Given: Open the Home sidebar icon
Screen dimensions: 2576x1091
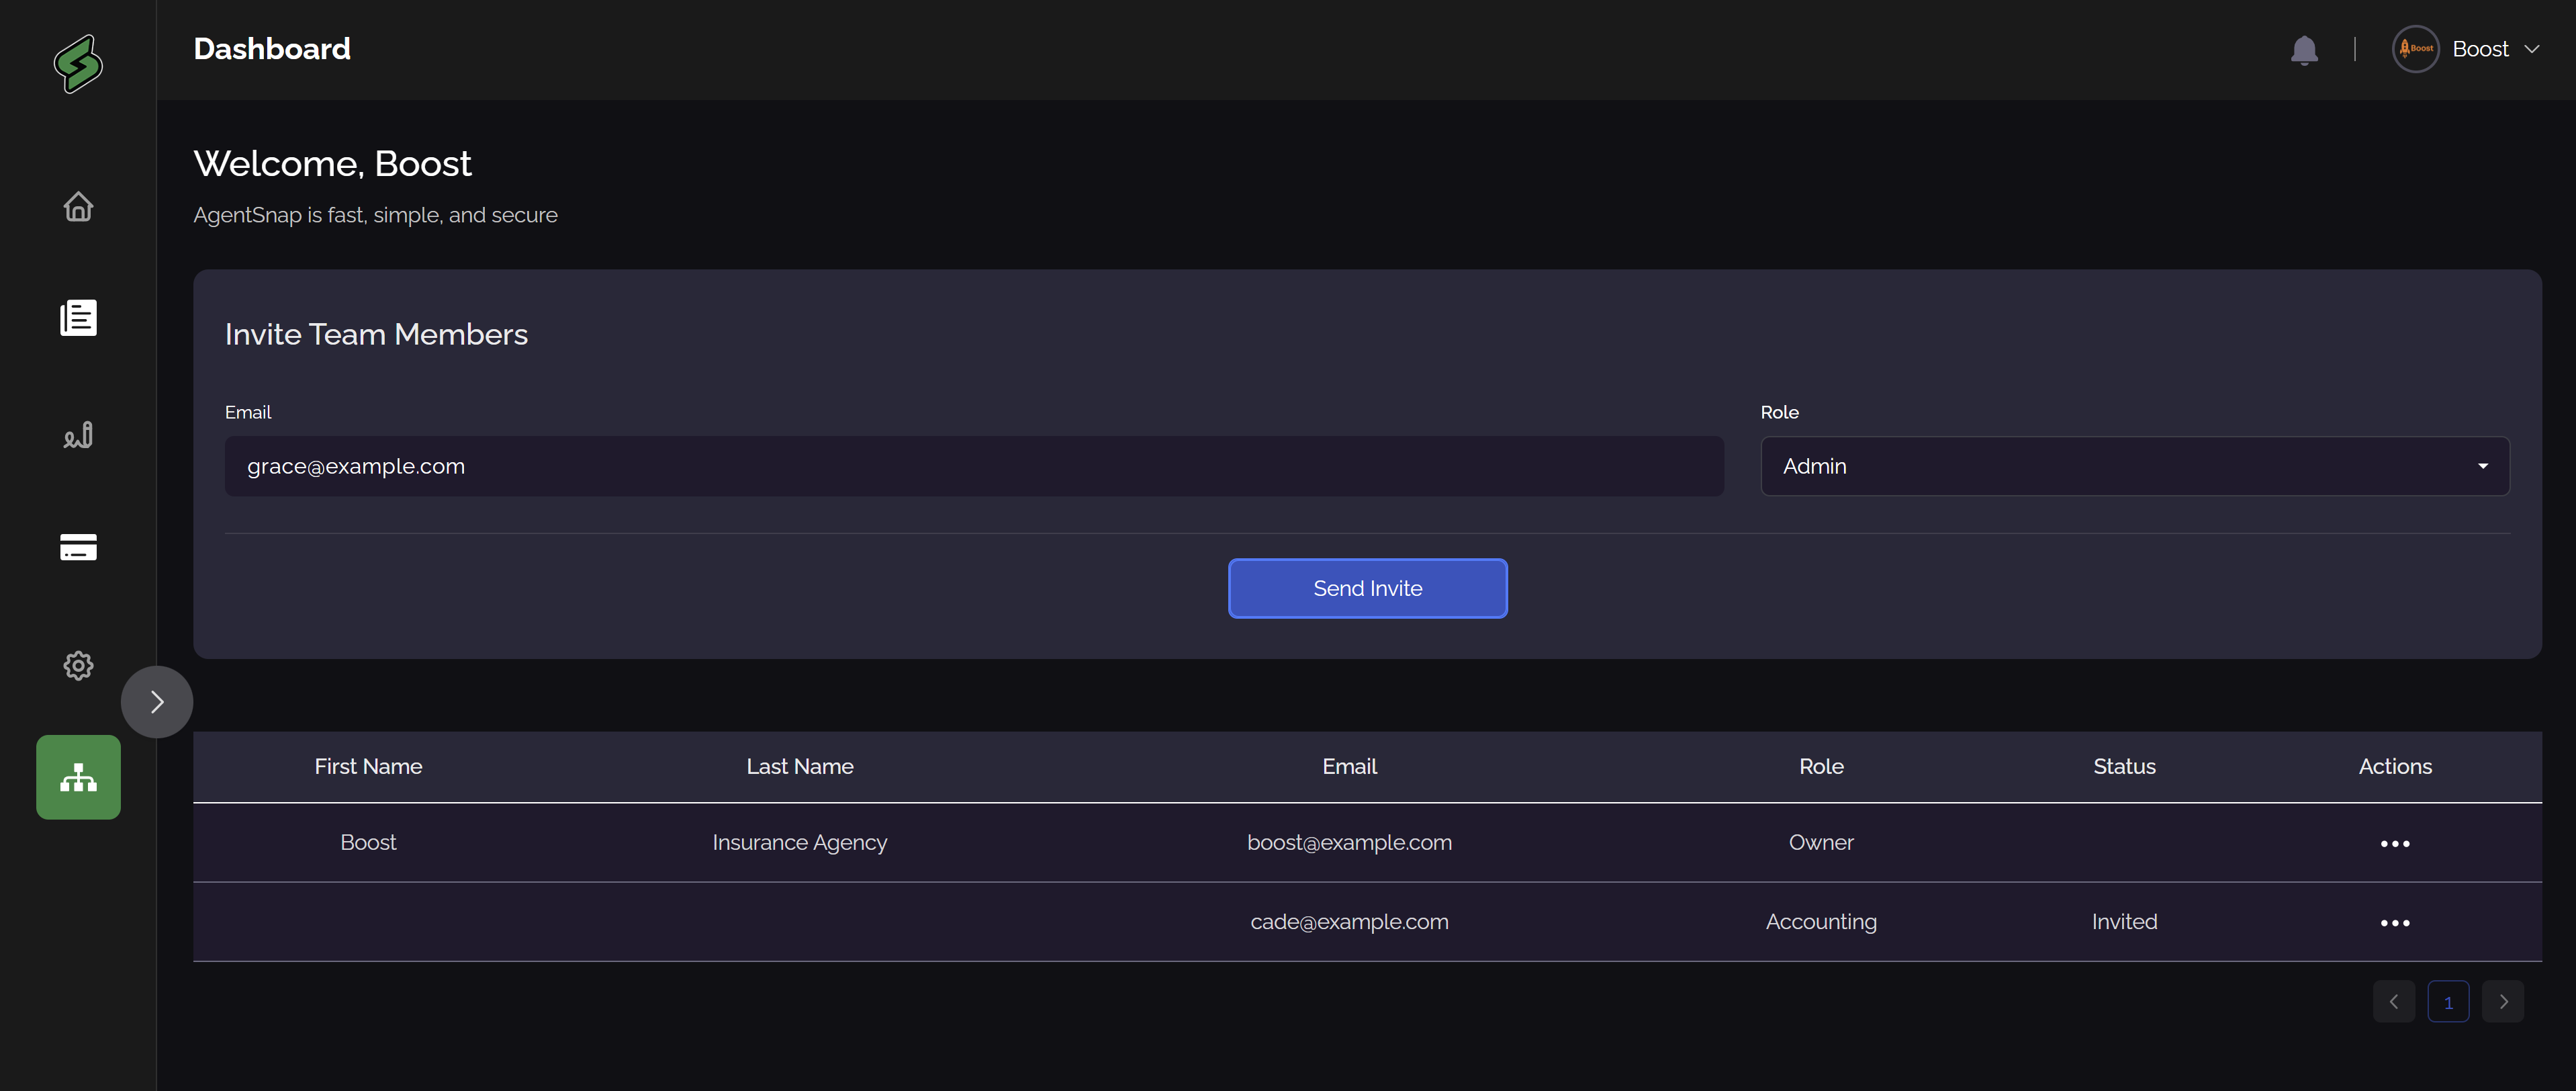Looking at the screenshot, I should click(78, 207).
